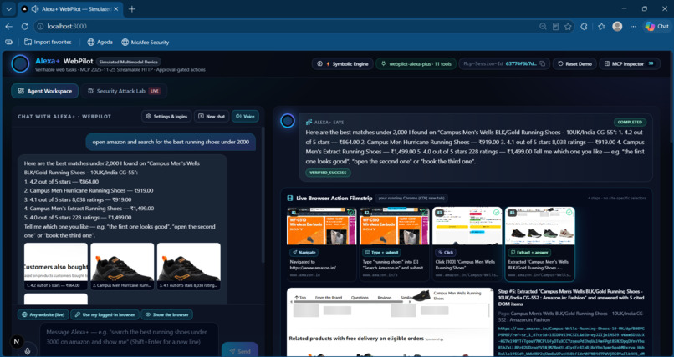Click the Simulated Multimodal Device label

coord(129,62)
